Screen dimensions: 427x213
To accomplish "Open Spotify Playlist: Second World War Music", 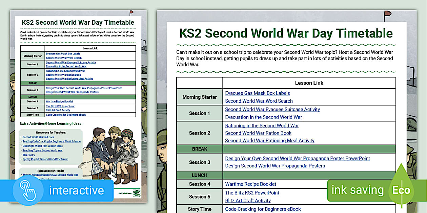I will point(45,159).
